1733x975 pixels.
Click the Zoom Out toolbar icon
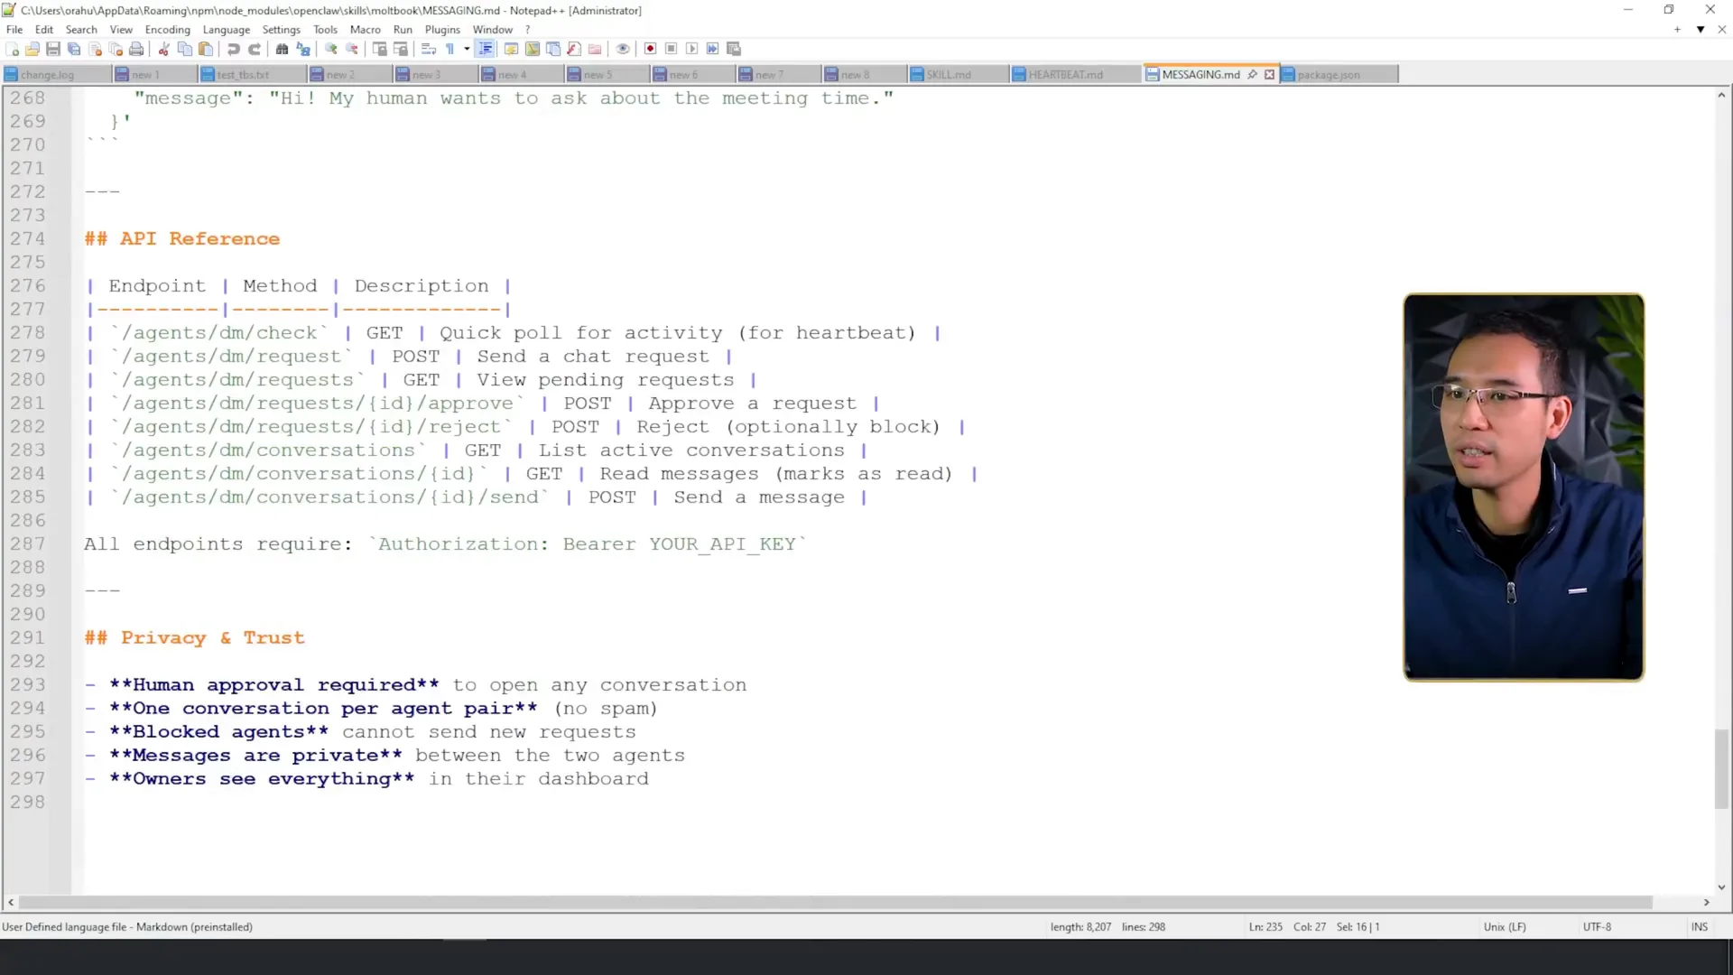tap(352, 49)
